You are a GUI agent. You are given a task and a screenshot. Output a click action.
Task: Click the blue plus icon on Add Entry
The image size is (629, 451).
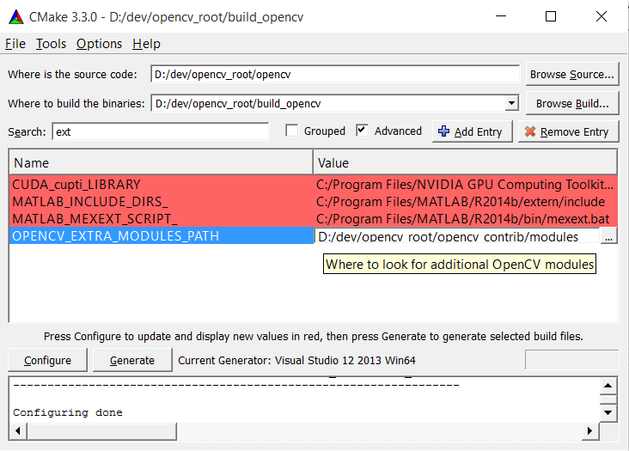(x=443, y=131)
